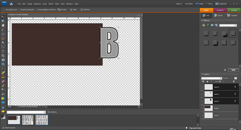The height and width of the screenshot is (130, 241).
Task: Hide Layer 4 with its eye icon
Action: coord(202,87)
